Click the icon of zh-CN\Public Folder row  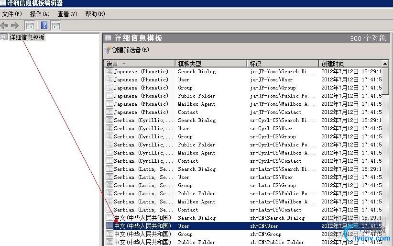(x=109, y=242)
